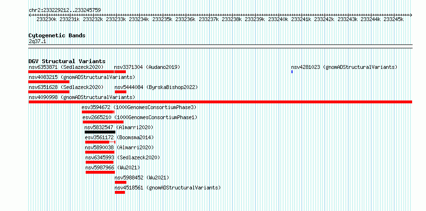
Task: Open the nsv4083215 variant label
Action: [82, 77]
